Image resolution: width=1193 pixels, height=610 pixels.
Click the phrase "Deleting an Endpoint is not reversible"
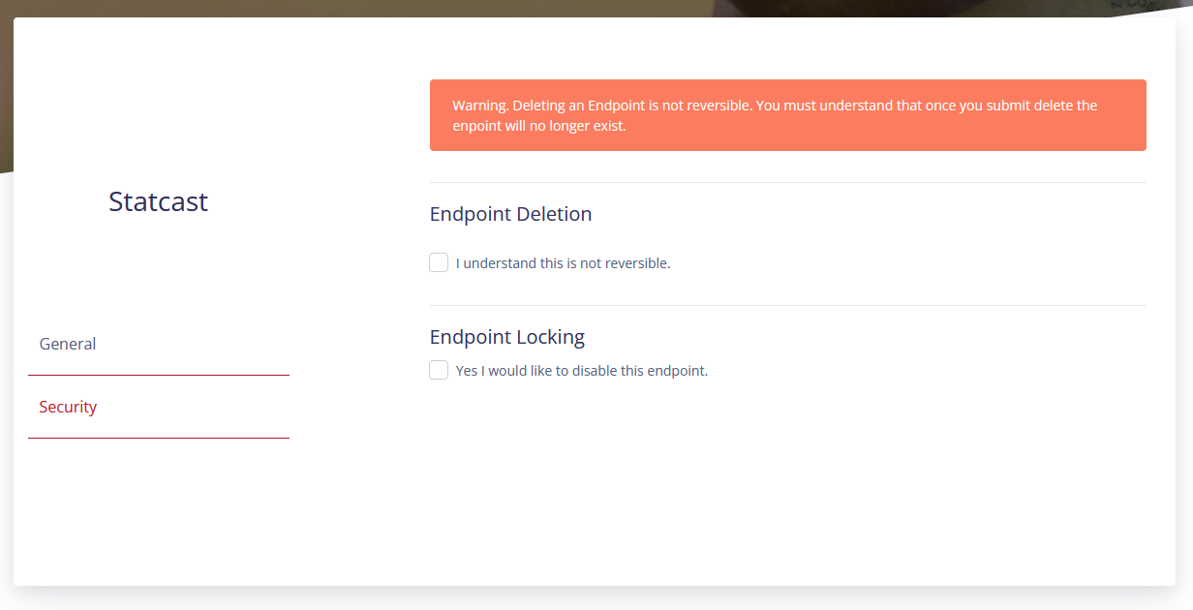[x=631, y=106]
